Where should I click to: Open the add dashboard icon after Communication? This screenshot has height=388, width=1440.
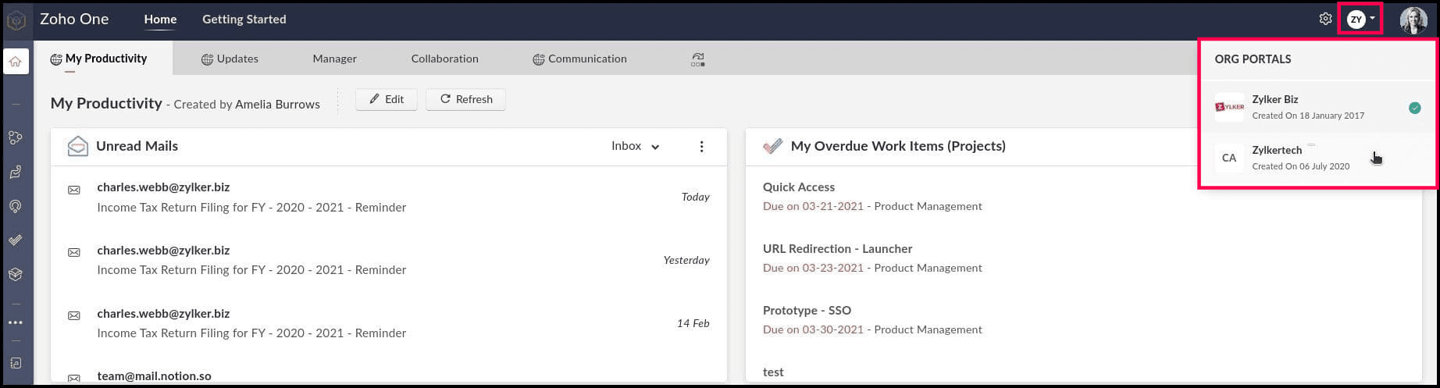(698, 59)
